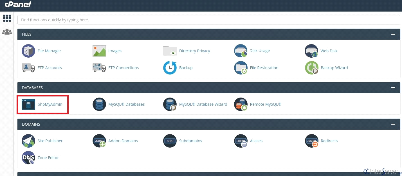
Task: Click the User Manager sidebar icon
Action: point(7,31)
